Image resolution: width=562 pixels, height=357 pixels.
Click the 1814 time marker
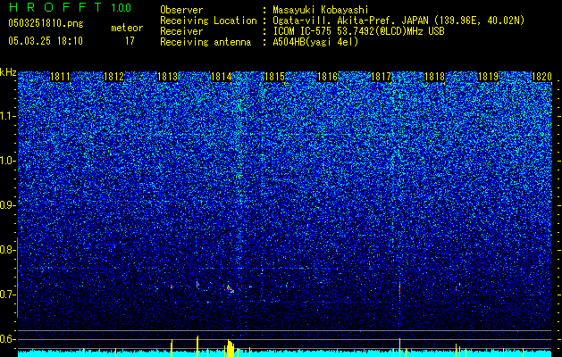tap(221, 77)
